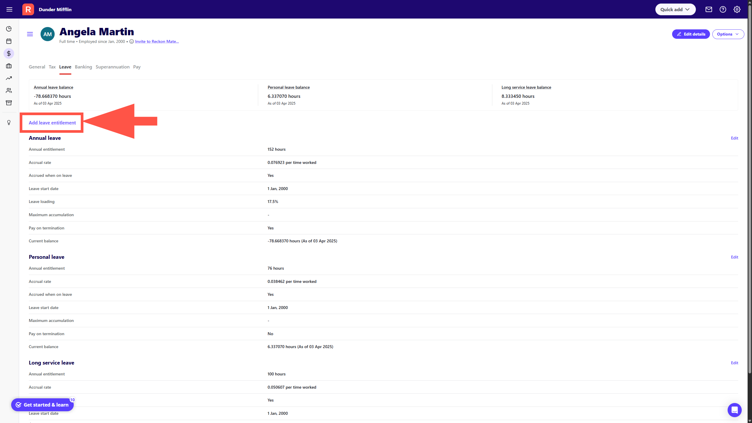This screenshot has height=423, width=752.
Task: Open the archive box sidebar icon
Action: 9,103
